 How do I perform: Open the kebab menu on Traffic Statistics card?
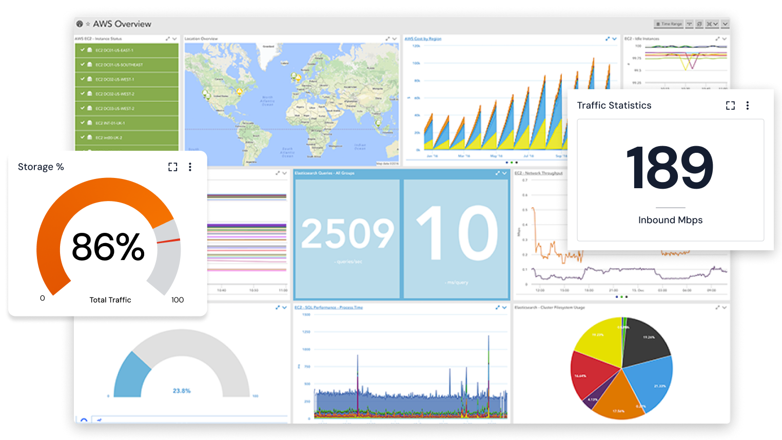748,105
